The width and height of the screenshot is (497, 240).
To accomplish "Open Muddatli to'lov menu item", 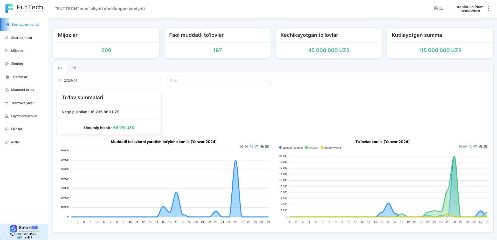I will (x=24, y=90).
